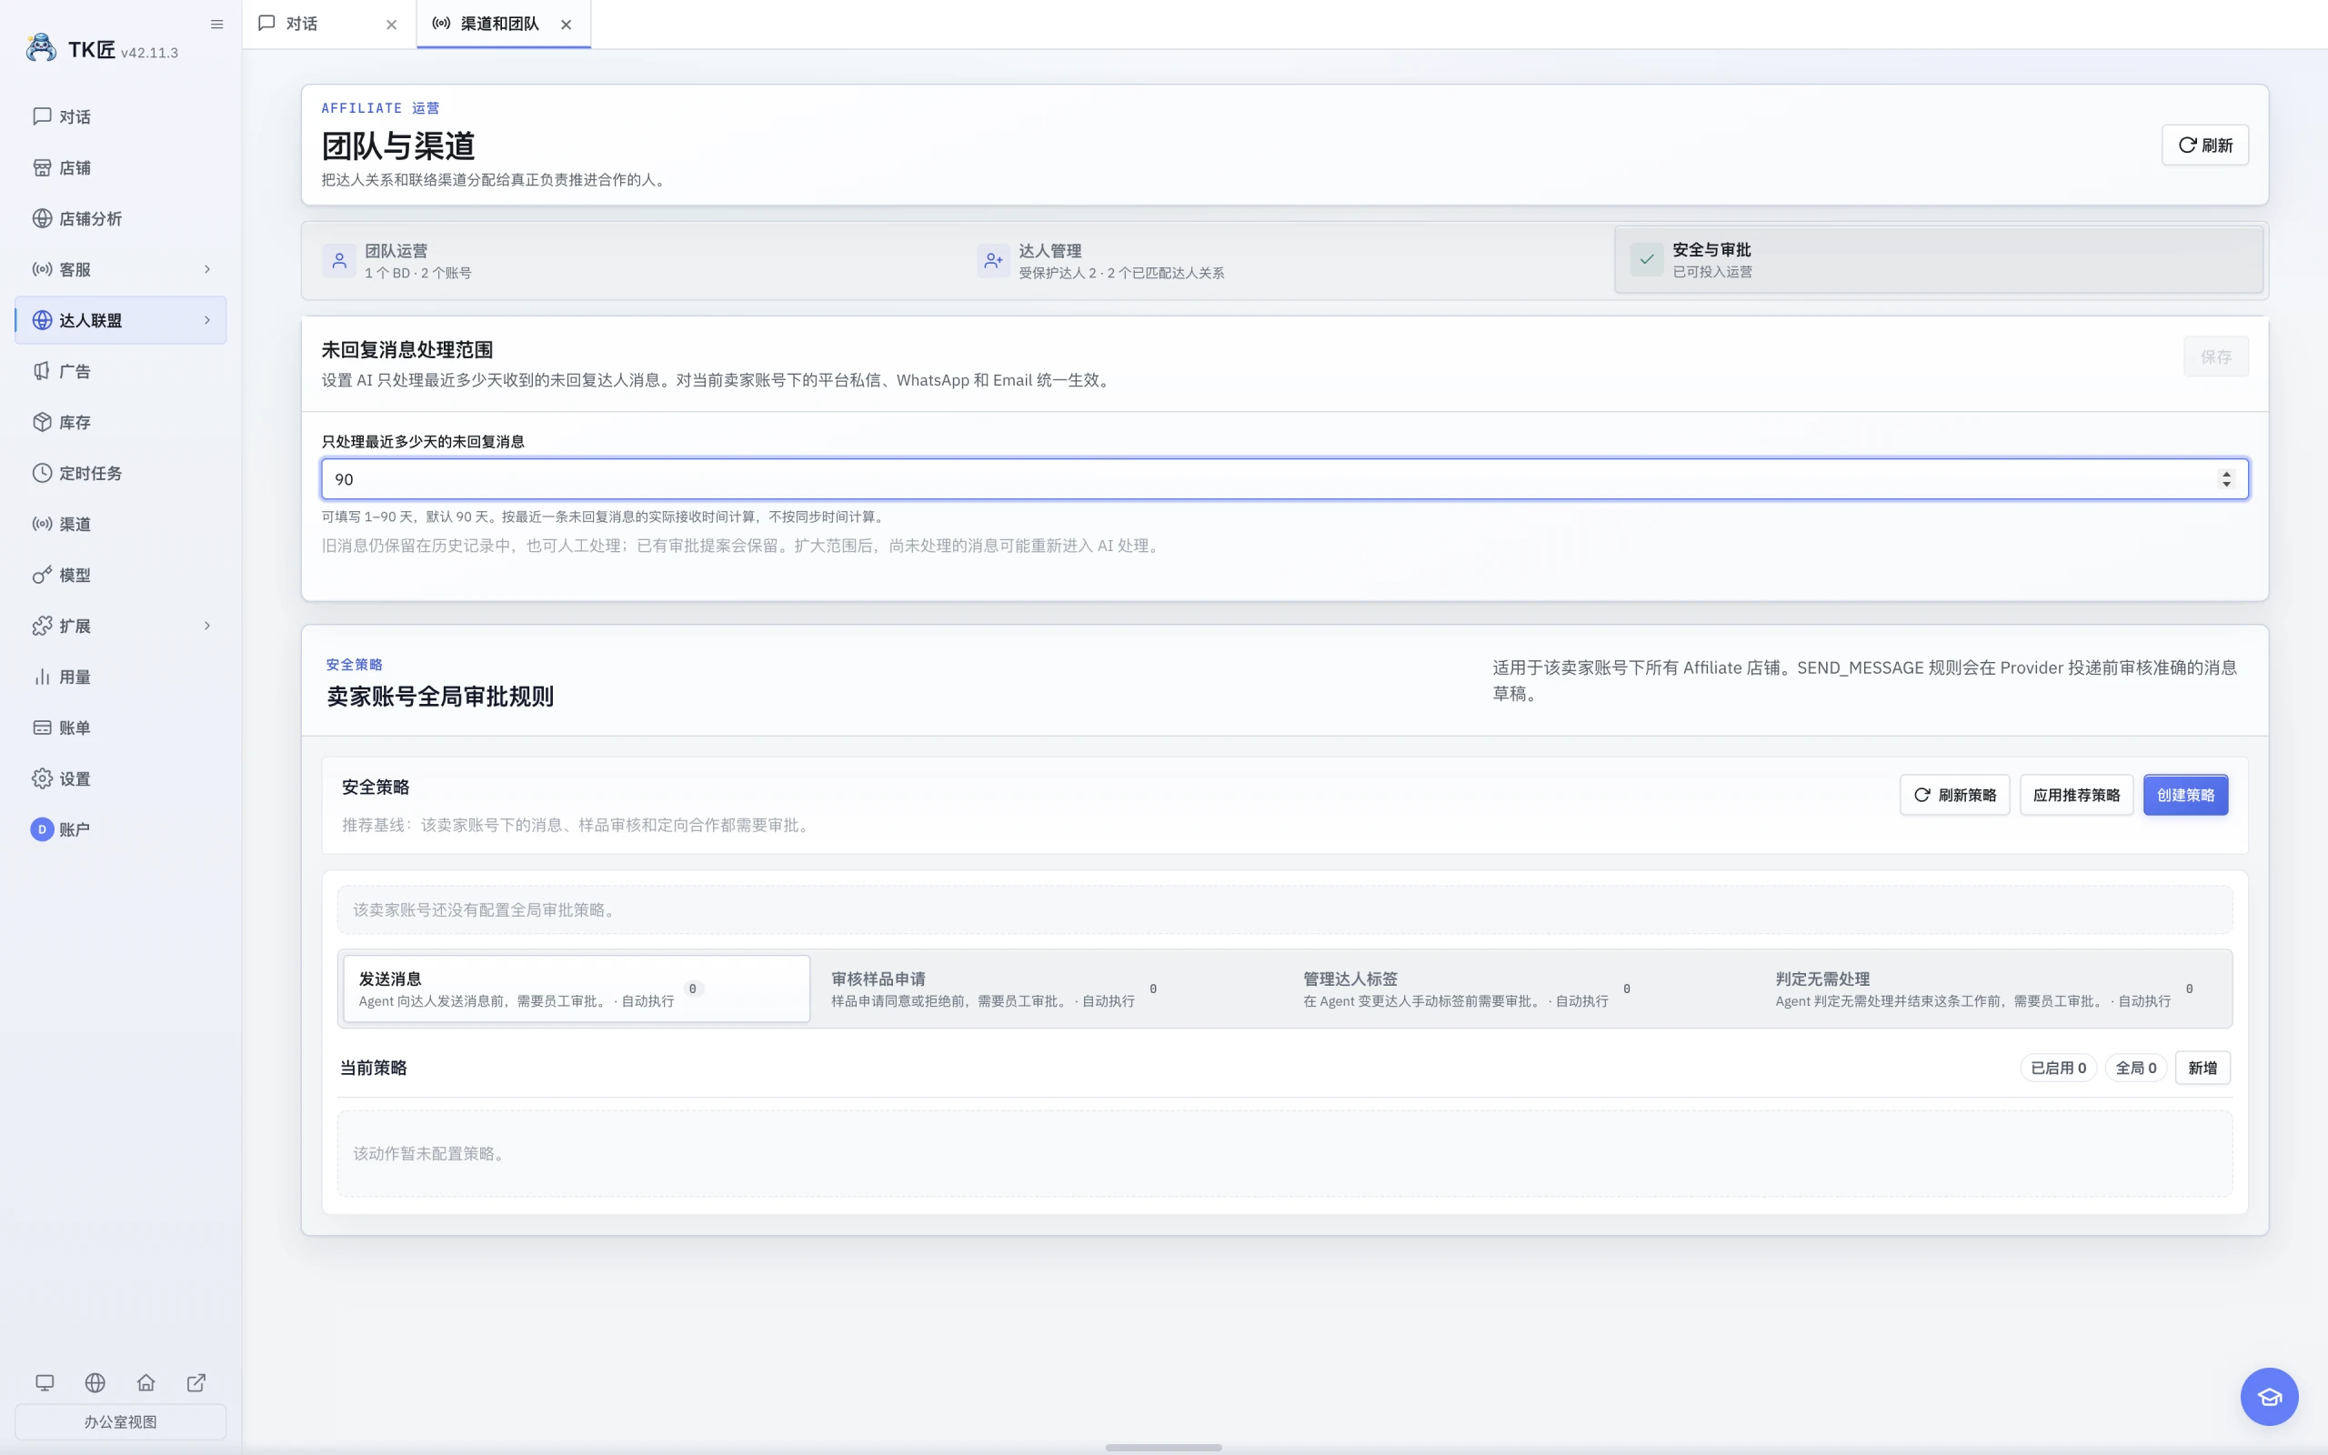
Task: Click 刷新策略 button
Action: [x=1955, y=795]
